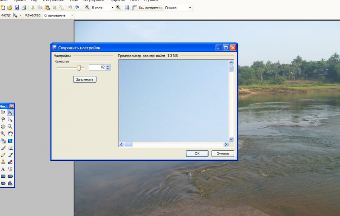
Task: Activate the Clone Stamp tool
Action: 3,162
